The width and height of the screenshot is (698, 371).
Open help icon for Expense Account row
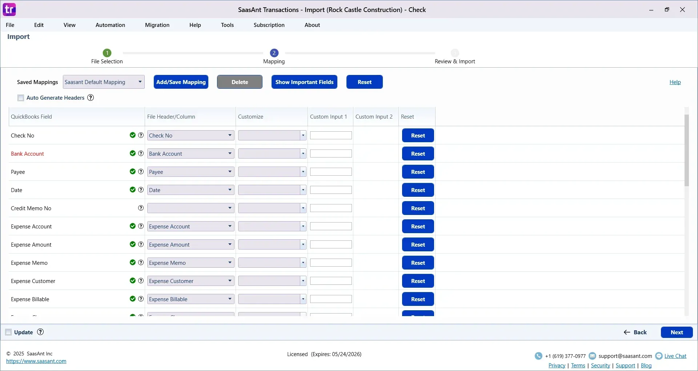point(141,226)
